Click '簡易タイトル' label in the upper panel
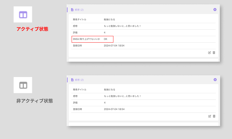Viewport: 232px width, 139px height. click(79, 19)
